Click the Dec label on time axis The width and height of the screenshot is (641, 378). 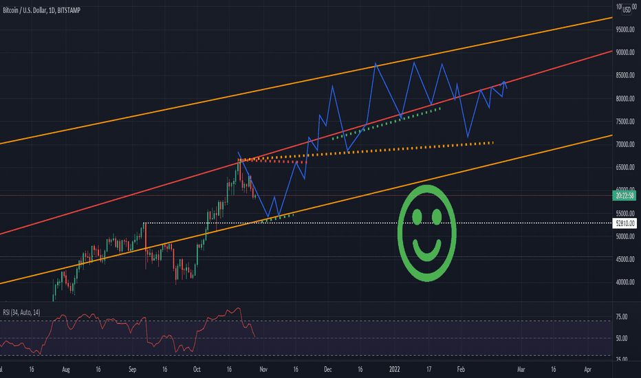point(328,370)
